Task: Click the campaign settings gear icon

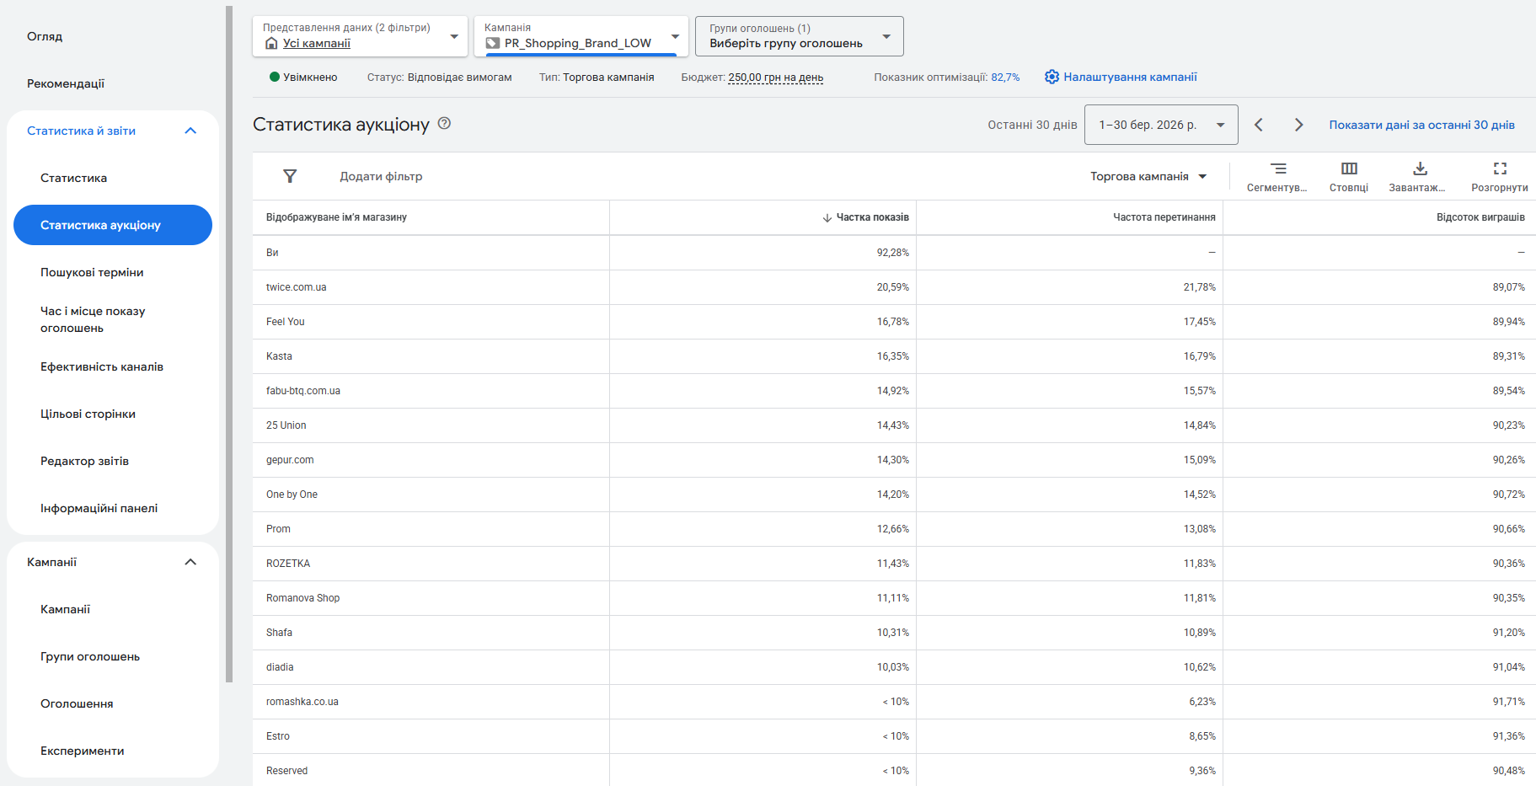Action: pos(1052,77)
